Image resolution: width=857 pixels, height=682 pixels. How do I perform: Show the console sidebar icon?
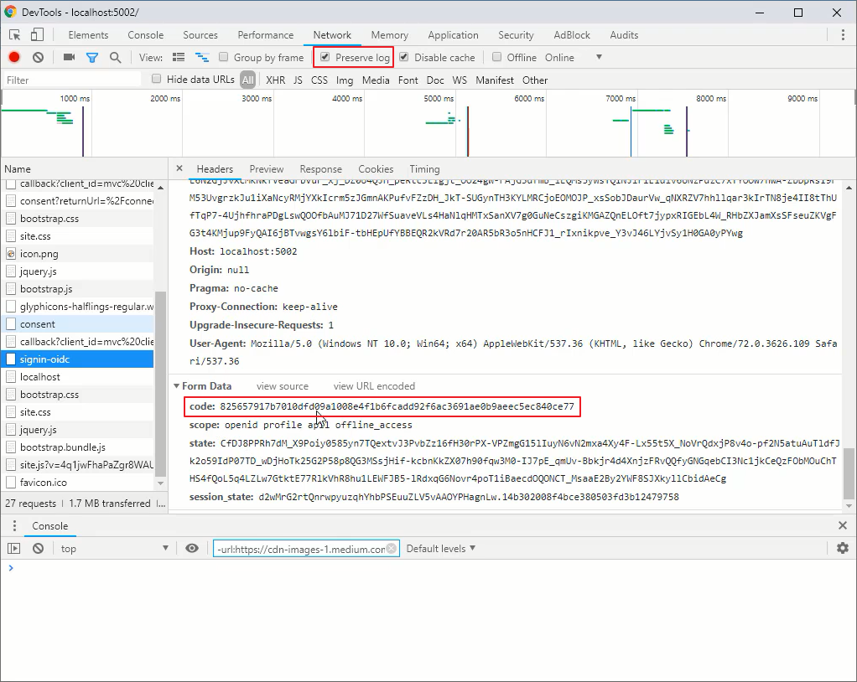pyautogui.click(x=14, y=548)
